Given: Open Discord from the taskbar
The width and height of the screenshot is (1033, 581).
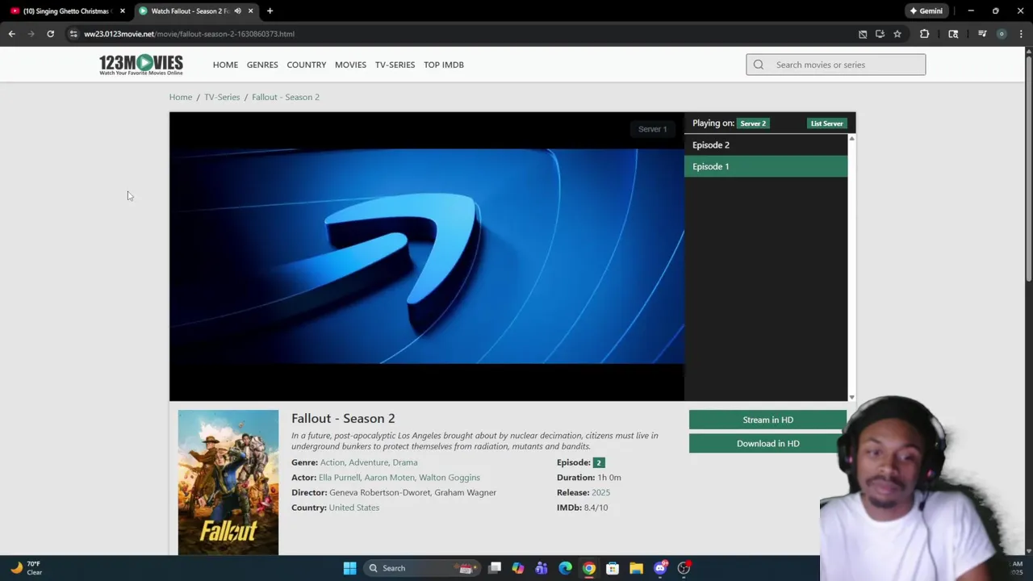Looking at the screenshot, I should [x=660, y=568].
